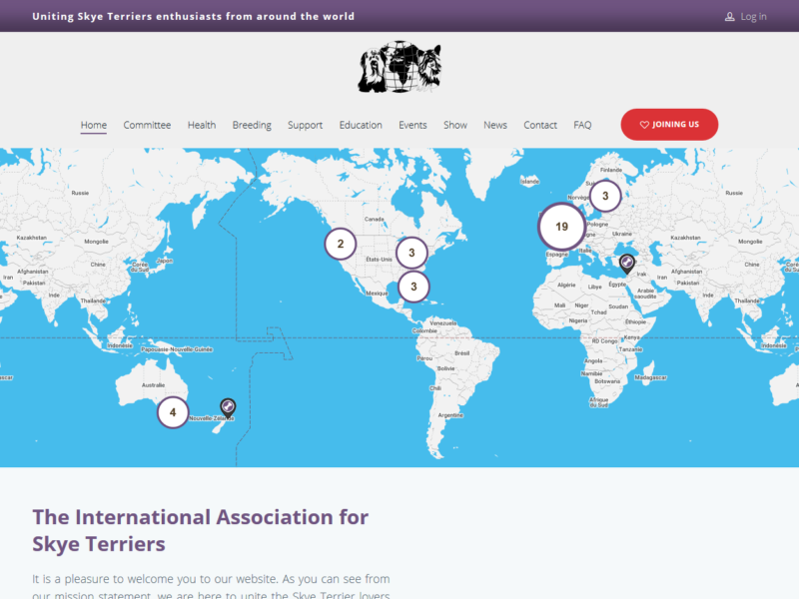
Task: Open the Education menu item
Action: point(361,125)
